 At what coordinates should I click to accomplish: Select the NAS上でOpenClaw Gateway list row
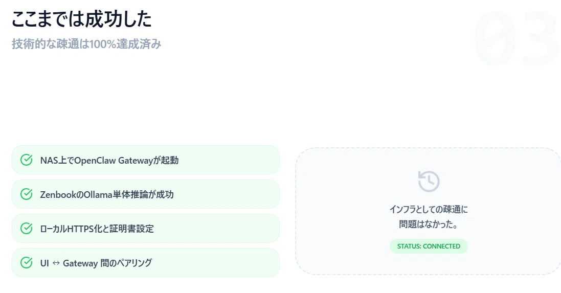coord(146,160)
